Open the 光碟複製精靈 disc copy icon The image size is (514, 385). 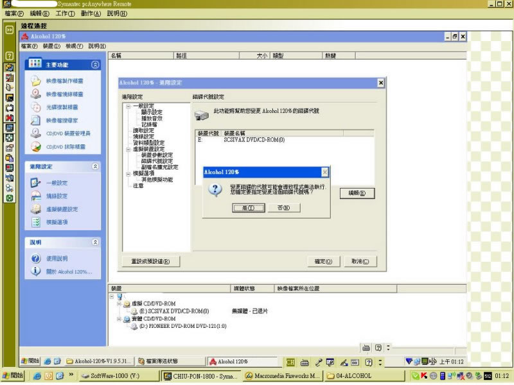[35, 107]
